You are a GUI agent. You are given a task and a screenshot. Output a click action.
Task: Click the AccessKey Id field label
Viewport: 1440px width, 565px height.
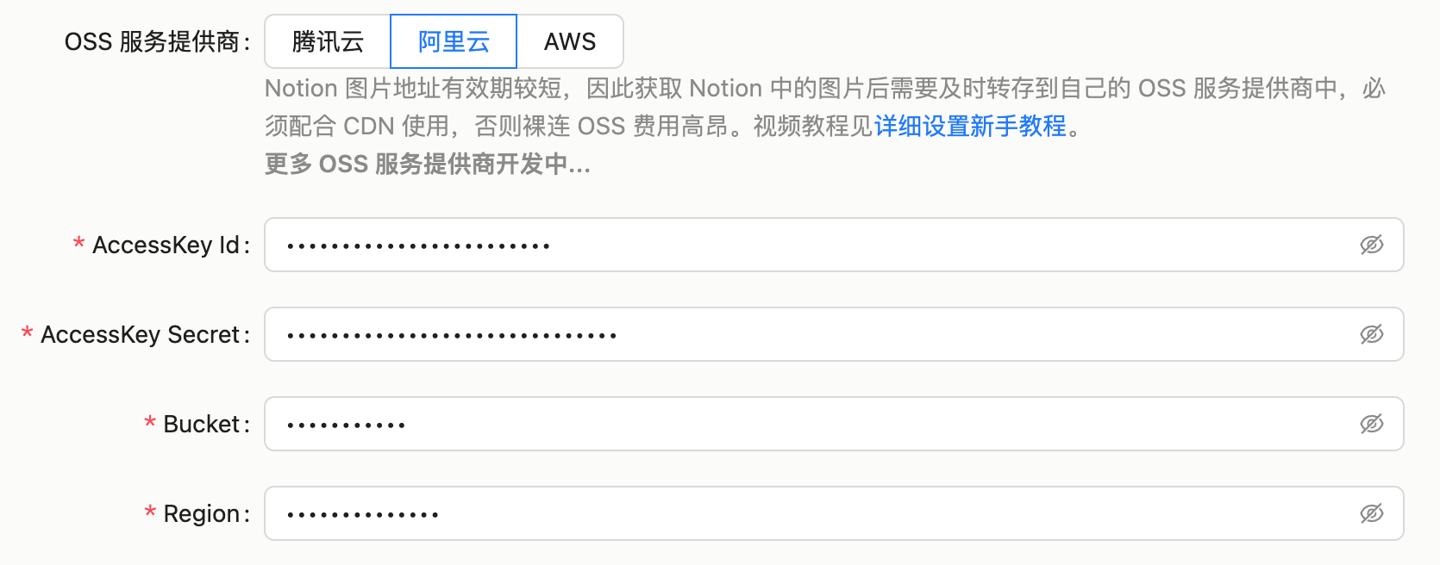click(x=166, y=245)
